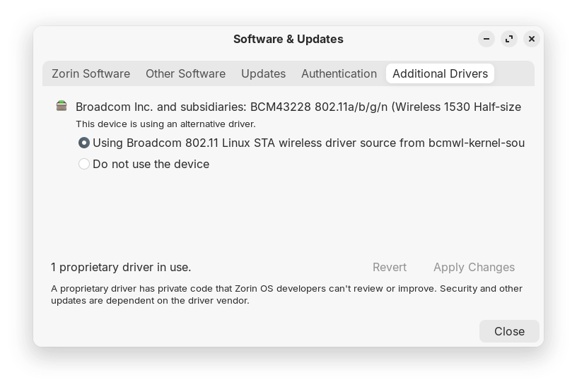Switch to the Zorin Software tab
The width and height of the screenshot is (577, 387).
coord(91,73)
